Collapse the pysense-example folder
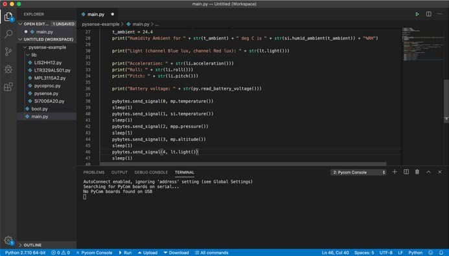The width and height of the screenshot is (449, 256). point(47,47)
